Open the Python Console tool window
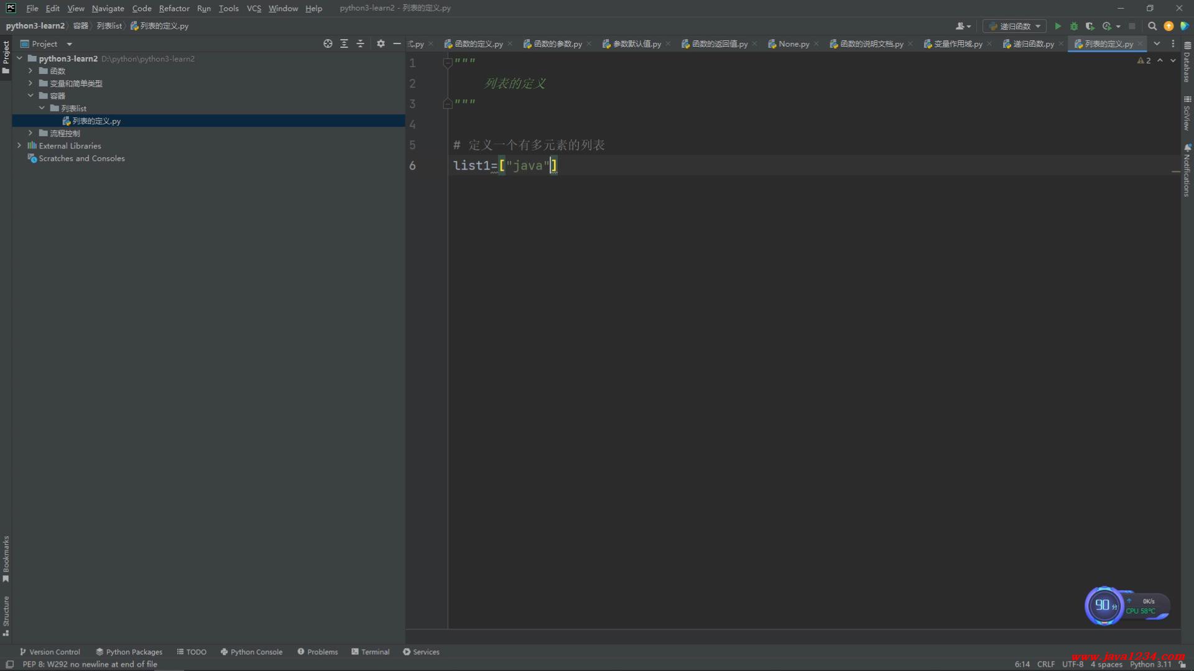Viewport: 1194px width, 671px height. click(251, 652)
